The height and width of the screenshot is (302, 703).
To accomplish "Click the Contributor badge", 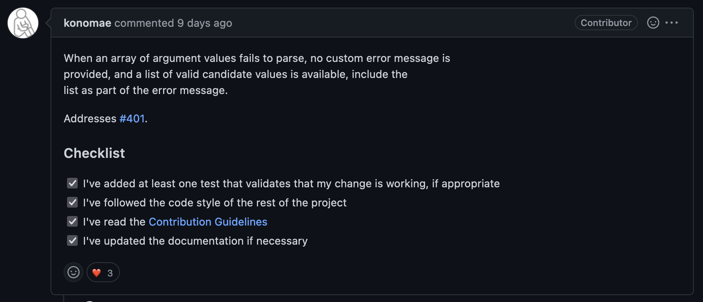I will [x=606, y=23].
